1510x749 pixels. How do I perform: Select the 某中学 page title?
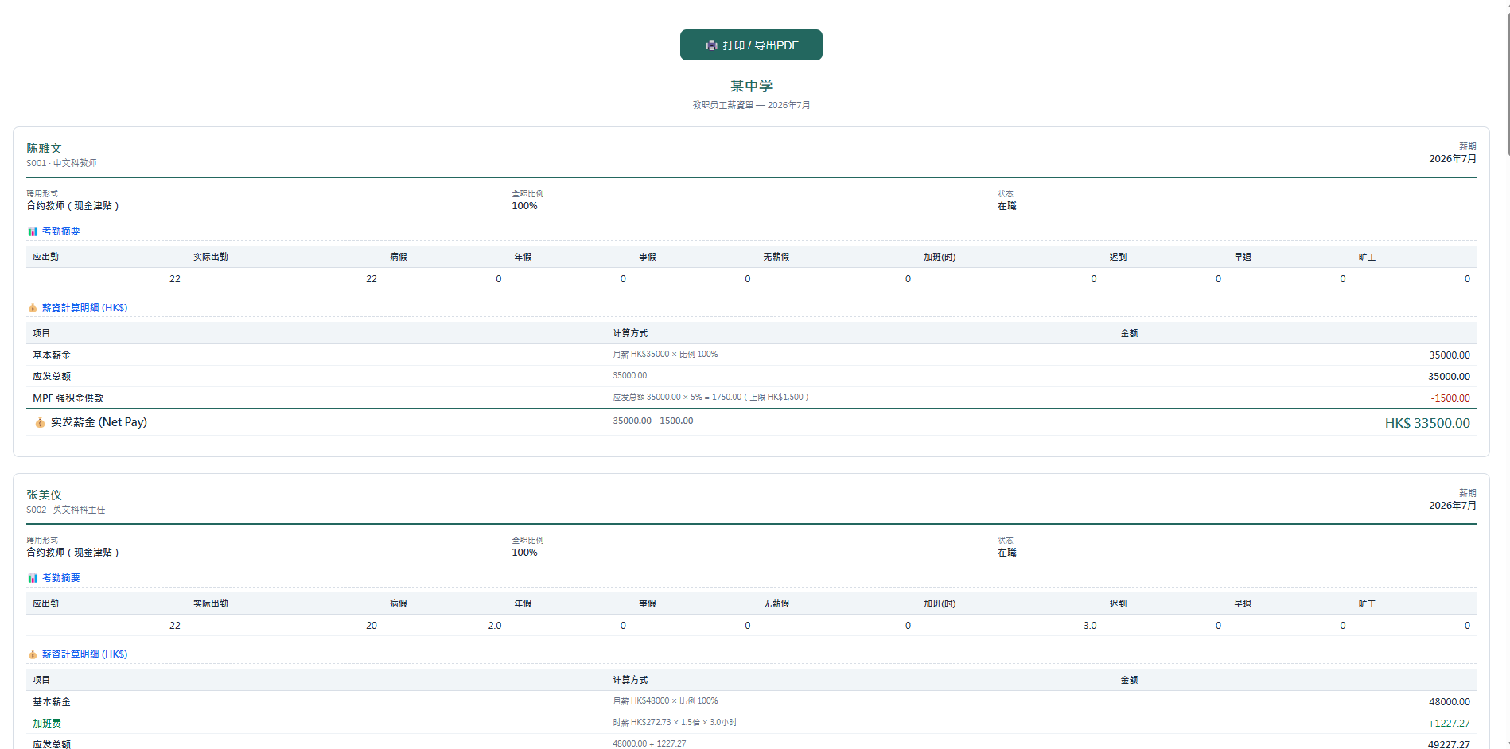pyautogui.click(x=751, y=86)
